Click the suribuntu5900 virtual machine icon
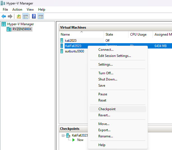This screenshot has width=172, height=150. click(62, 51)
